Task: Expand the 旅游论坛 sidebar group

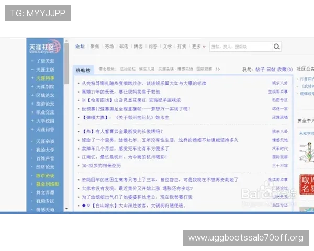Action: (32, 104)
